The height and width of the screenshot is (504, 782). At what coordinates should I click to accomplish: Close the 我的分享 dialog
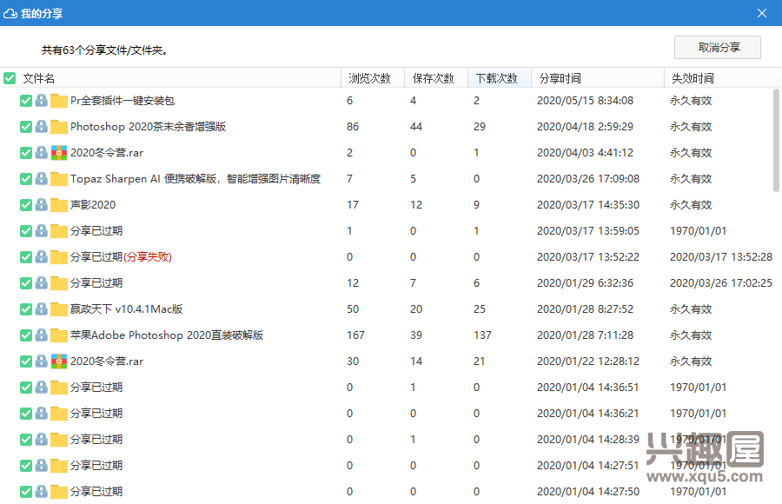click(x=761, y=13)
